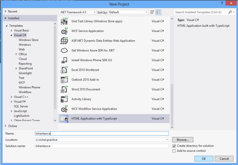The image size is (238, 165).
Task: Switch to small icons grid view
Action: click(x=152, y=12)
